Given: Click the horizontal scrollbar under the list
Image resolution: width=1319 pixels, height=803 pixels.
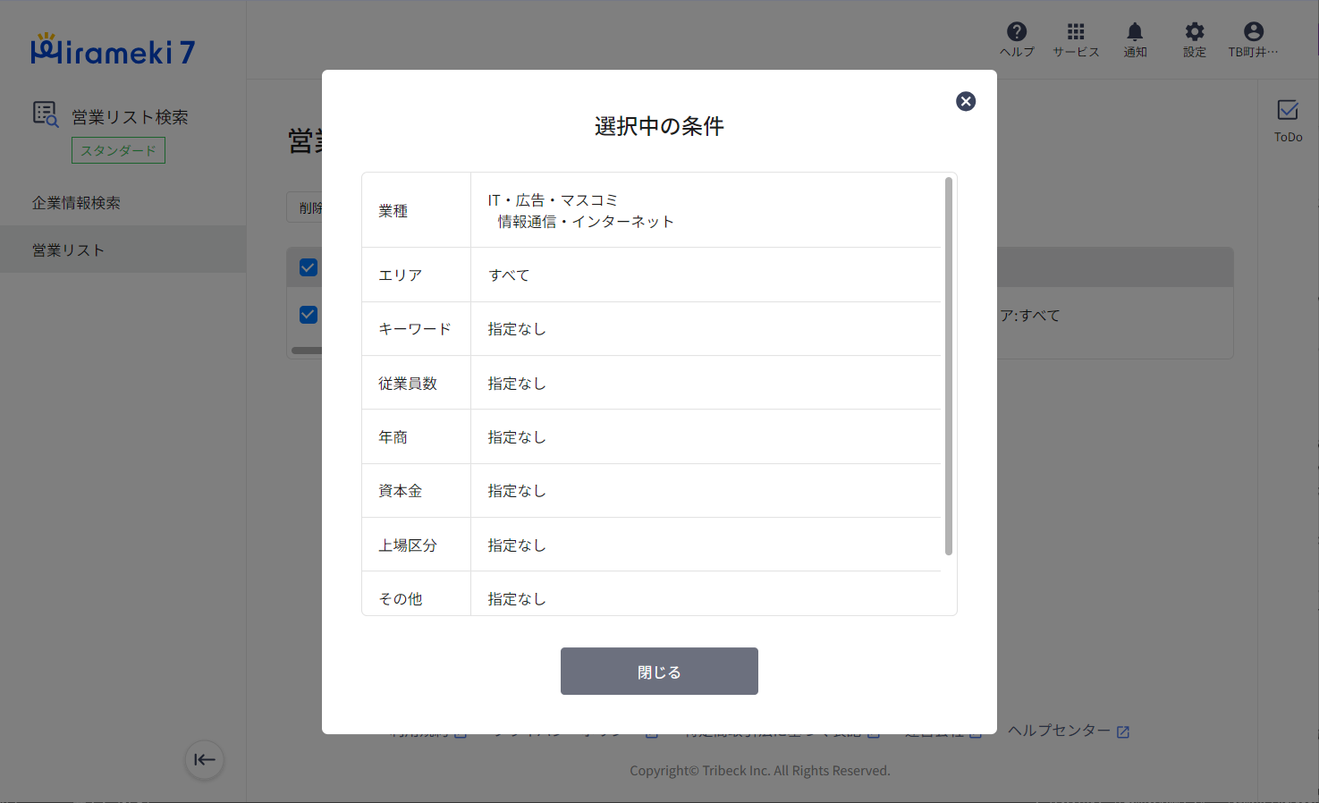Looking at the screenshot, I should point(306,351).
